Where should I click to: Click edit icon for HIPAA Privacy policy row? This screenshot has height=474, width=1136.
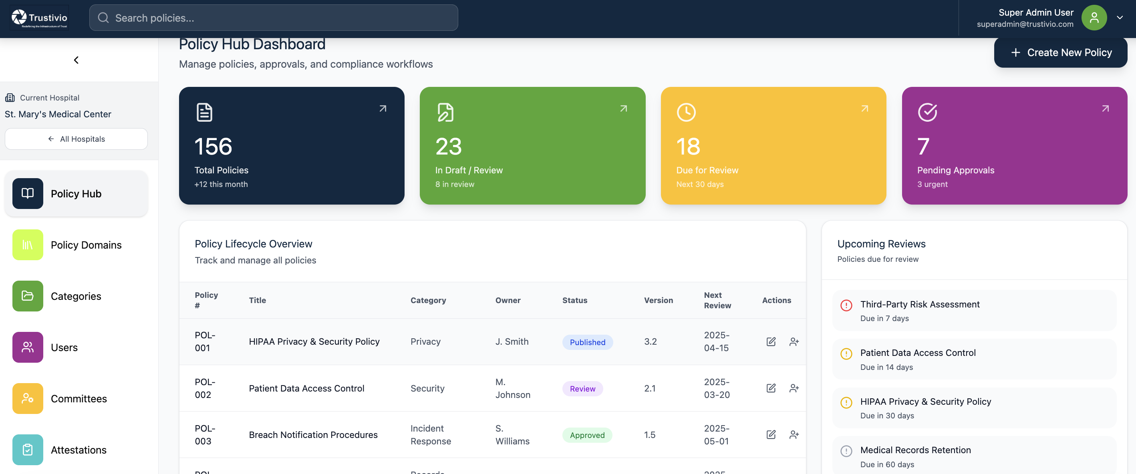coord(771,342)
